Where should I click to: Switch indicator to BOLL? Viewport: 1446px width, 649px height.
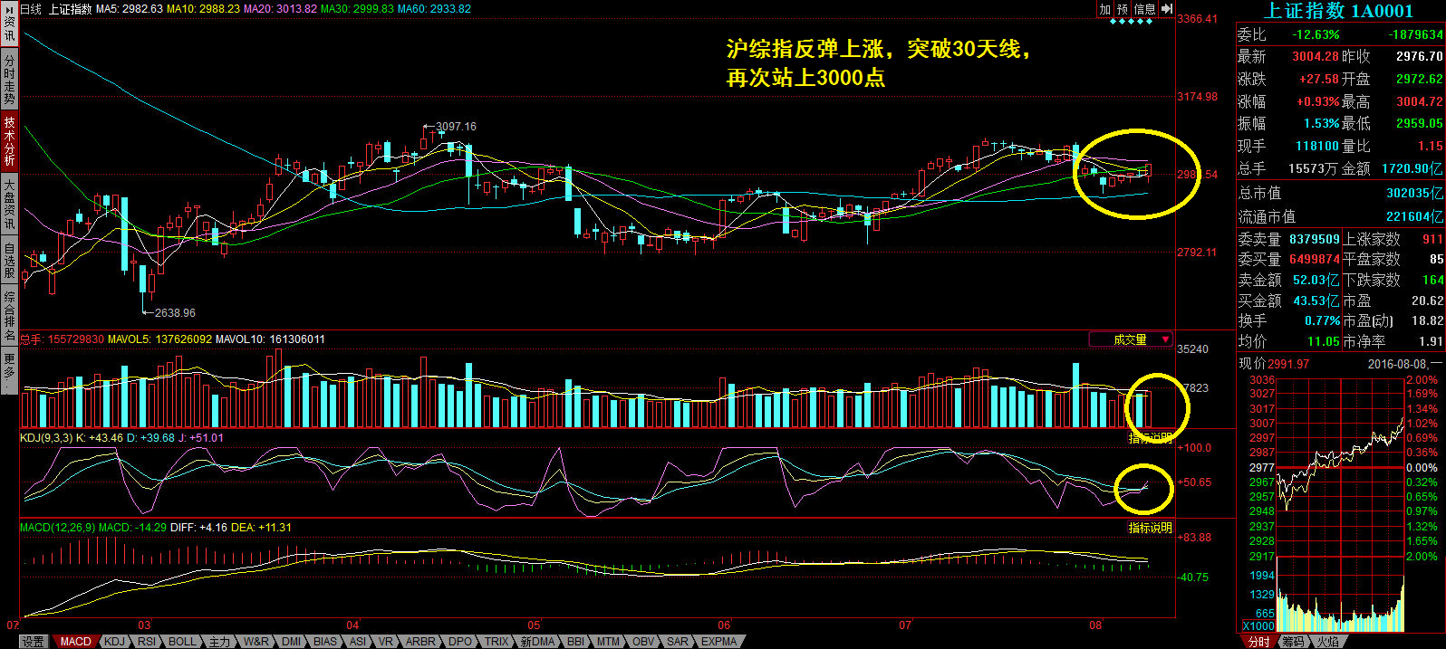pos(182,642)
